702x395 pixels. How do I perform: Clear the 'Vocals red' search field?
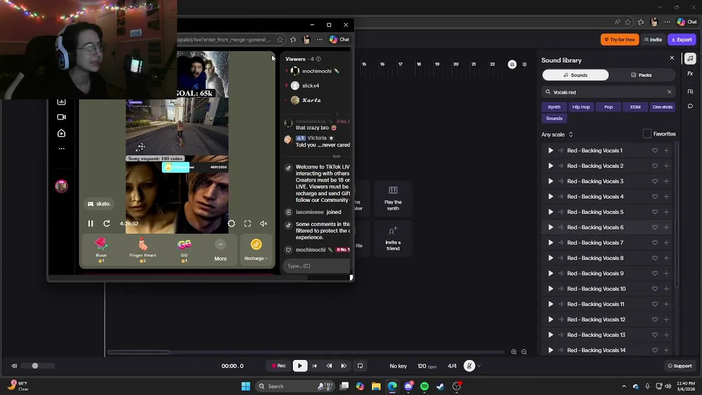tap(669, 92)
